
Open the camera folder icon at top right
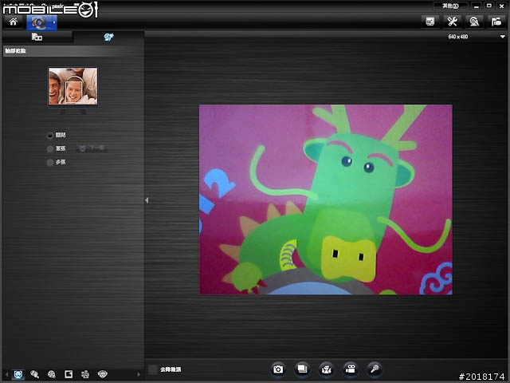click(x=496, y=22)
